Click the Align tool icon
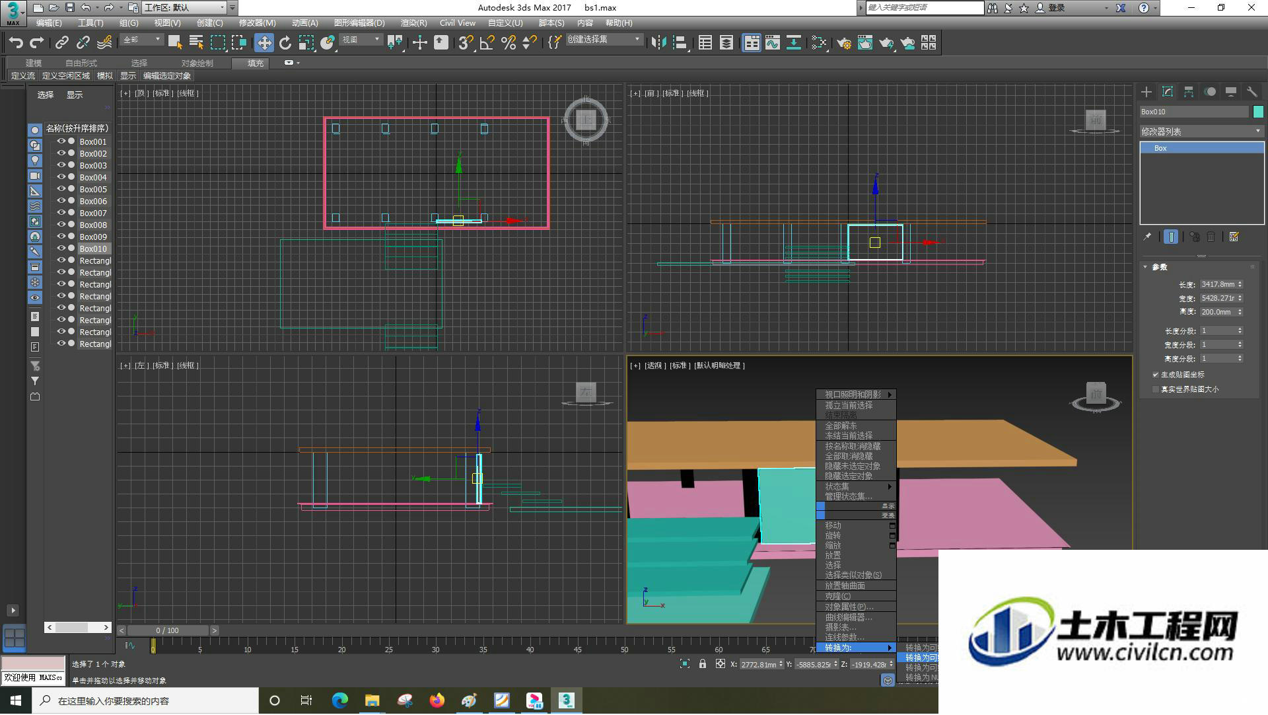The height and width of the screenshot is (715, 1268). 680,43
